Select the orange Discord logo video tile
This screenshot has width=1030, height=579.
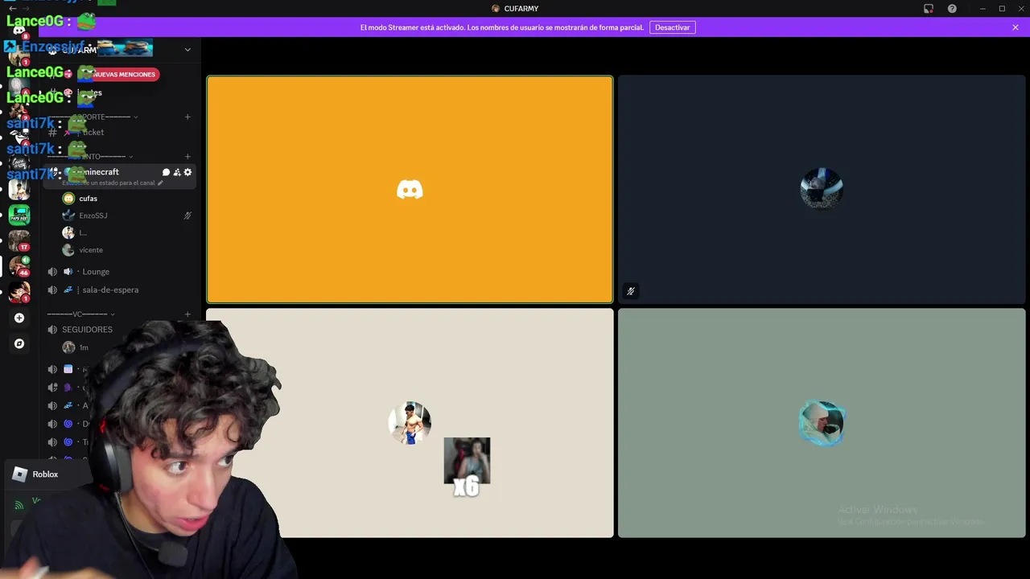[x=410, y=190]
